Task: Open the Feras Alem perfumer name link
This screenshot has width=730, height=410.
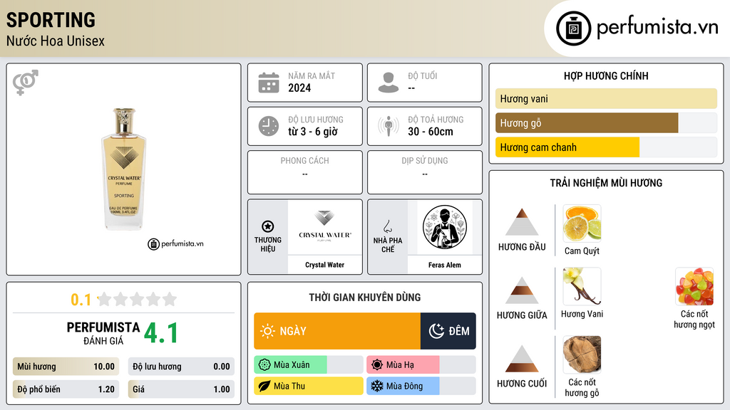Action: point(445,265)
